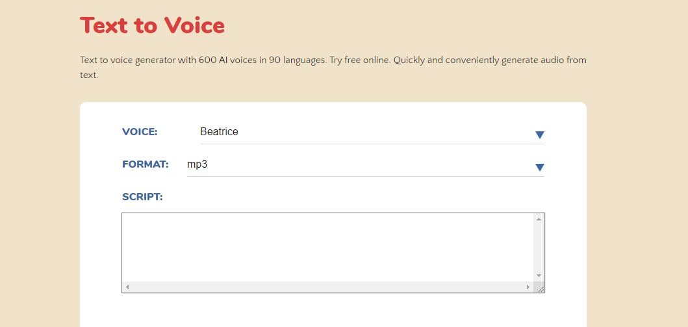Image resolution: width=688 pixels, height=327 pixels.
Task: Click the FORMAT dropdown triangle arrow
Action: 539,167
